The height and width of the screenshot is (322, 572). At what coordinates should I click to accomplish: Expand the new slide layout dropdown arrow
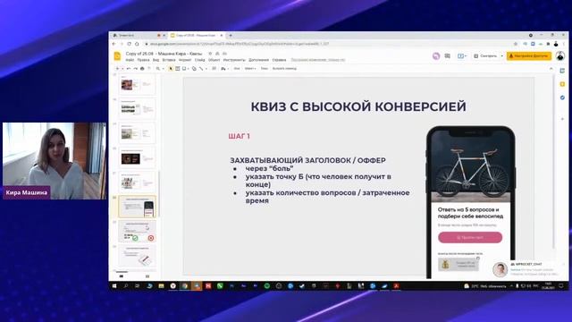(x=122, y=69)
